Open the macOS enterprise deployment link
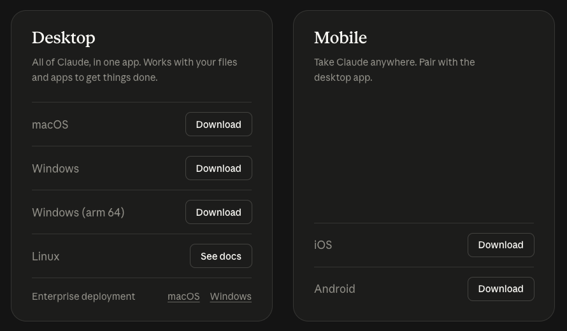Image resolution: width=567 pixels, height=331 pixels. tap(183, 297)
